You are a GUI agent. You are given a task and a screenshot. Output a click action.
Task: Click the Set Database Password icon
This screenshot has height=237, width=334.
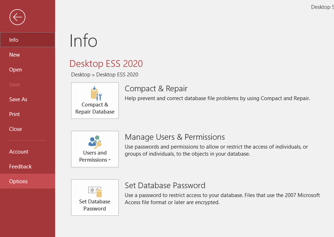coord(95,191)
